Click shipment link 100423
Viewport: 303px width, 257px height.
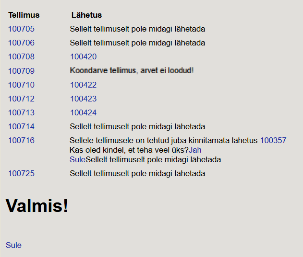(x=83, y=99)
